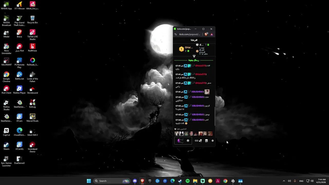
Task: Open site settings icon beside the kick.com URL
Action: click(x=176, y=34)
